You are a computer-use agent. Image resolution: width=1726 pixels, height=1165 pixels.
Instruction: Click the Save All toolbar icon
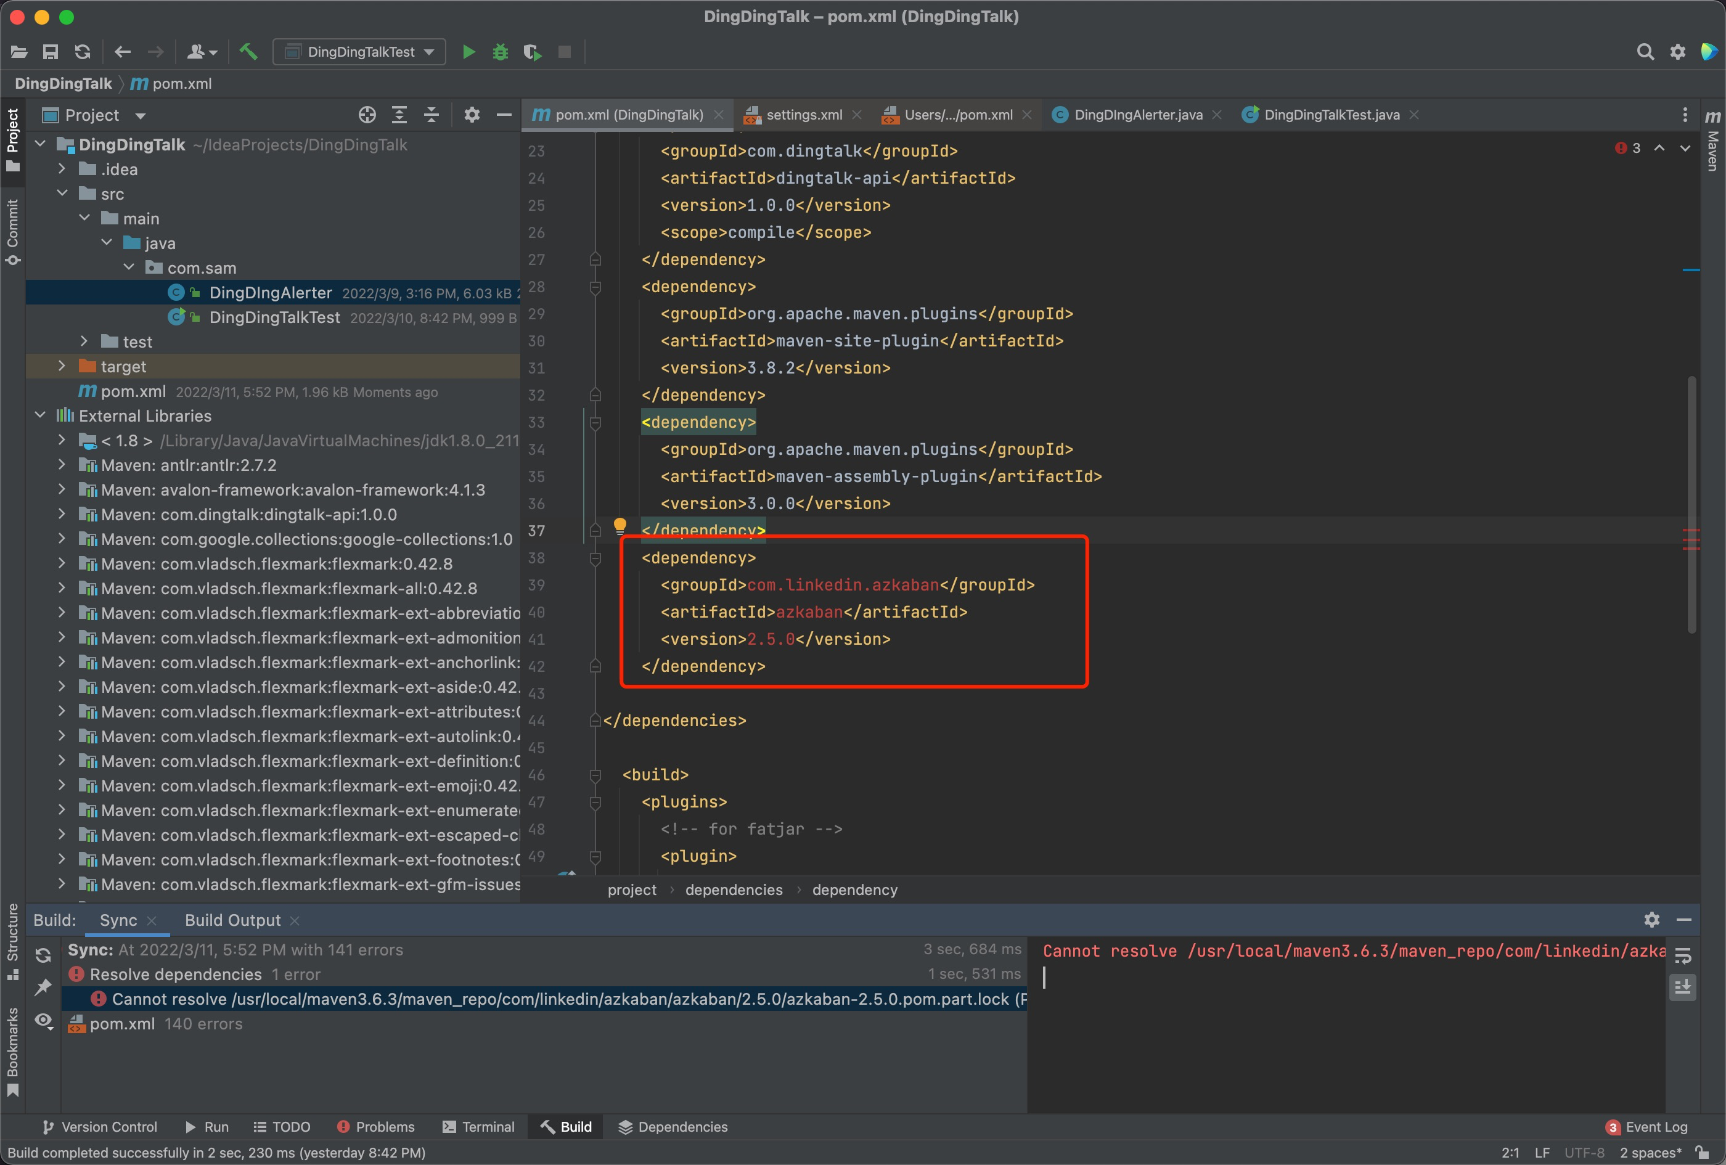(x=51, y=52)
